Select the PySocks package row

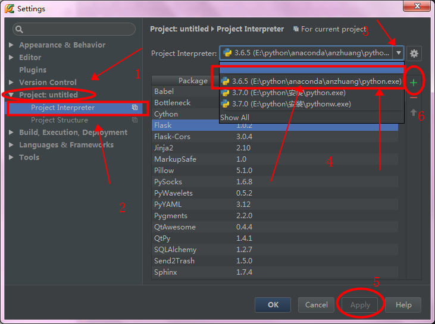tap(275, 182)
